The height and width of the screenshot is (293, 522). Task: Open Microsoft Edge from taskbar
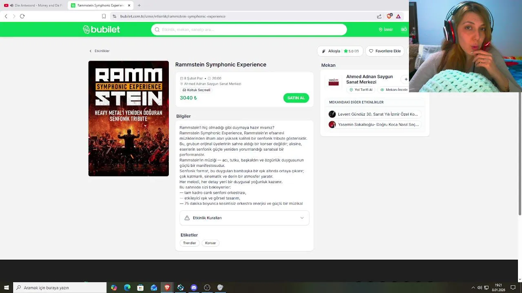pyautogui.click(x=127, y=288)
